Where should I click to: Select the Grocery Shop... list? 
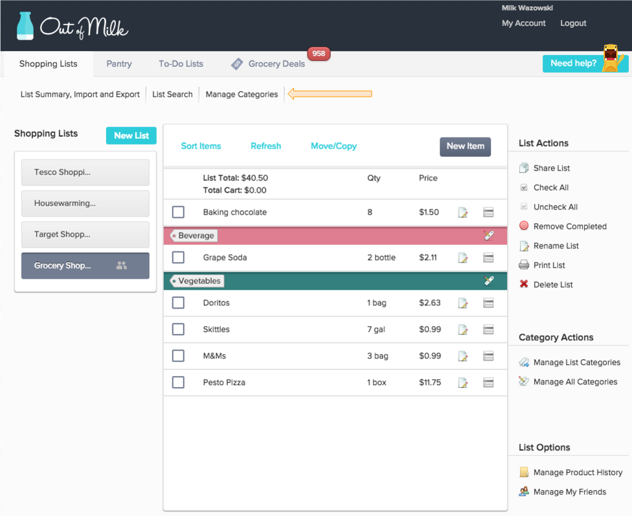pyautogui.click(x=85, y=266)
